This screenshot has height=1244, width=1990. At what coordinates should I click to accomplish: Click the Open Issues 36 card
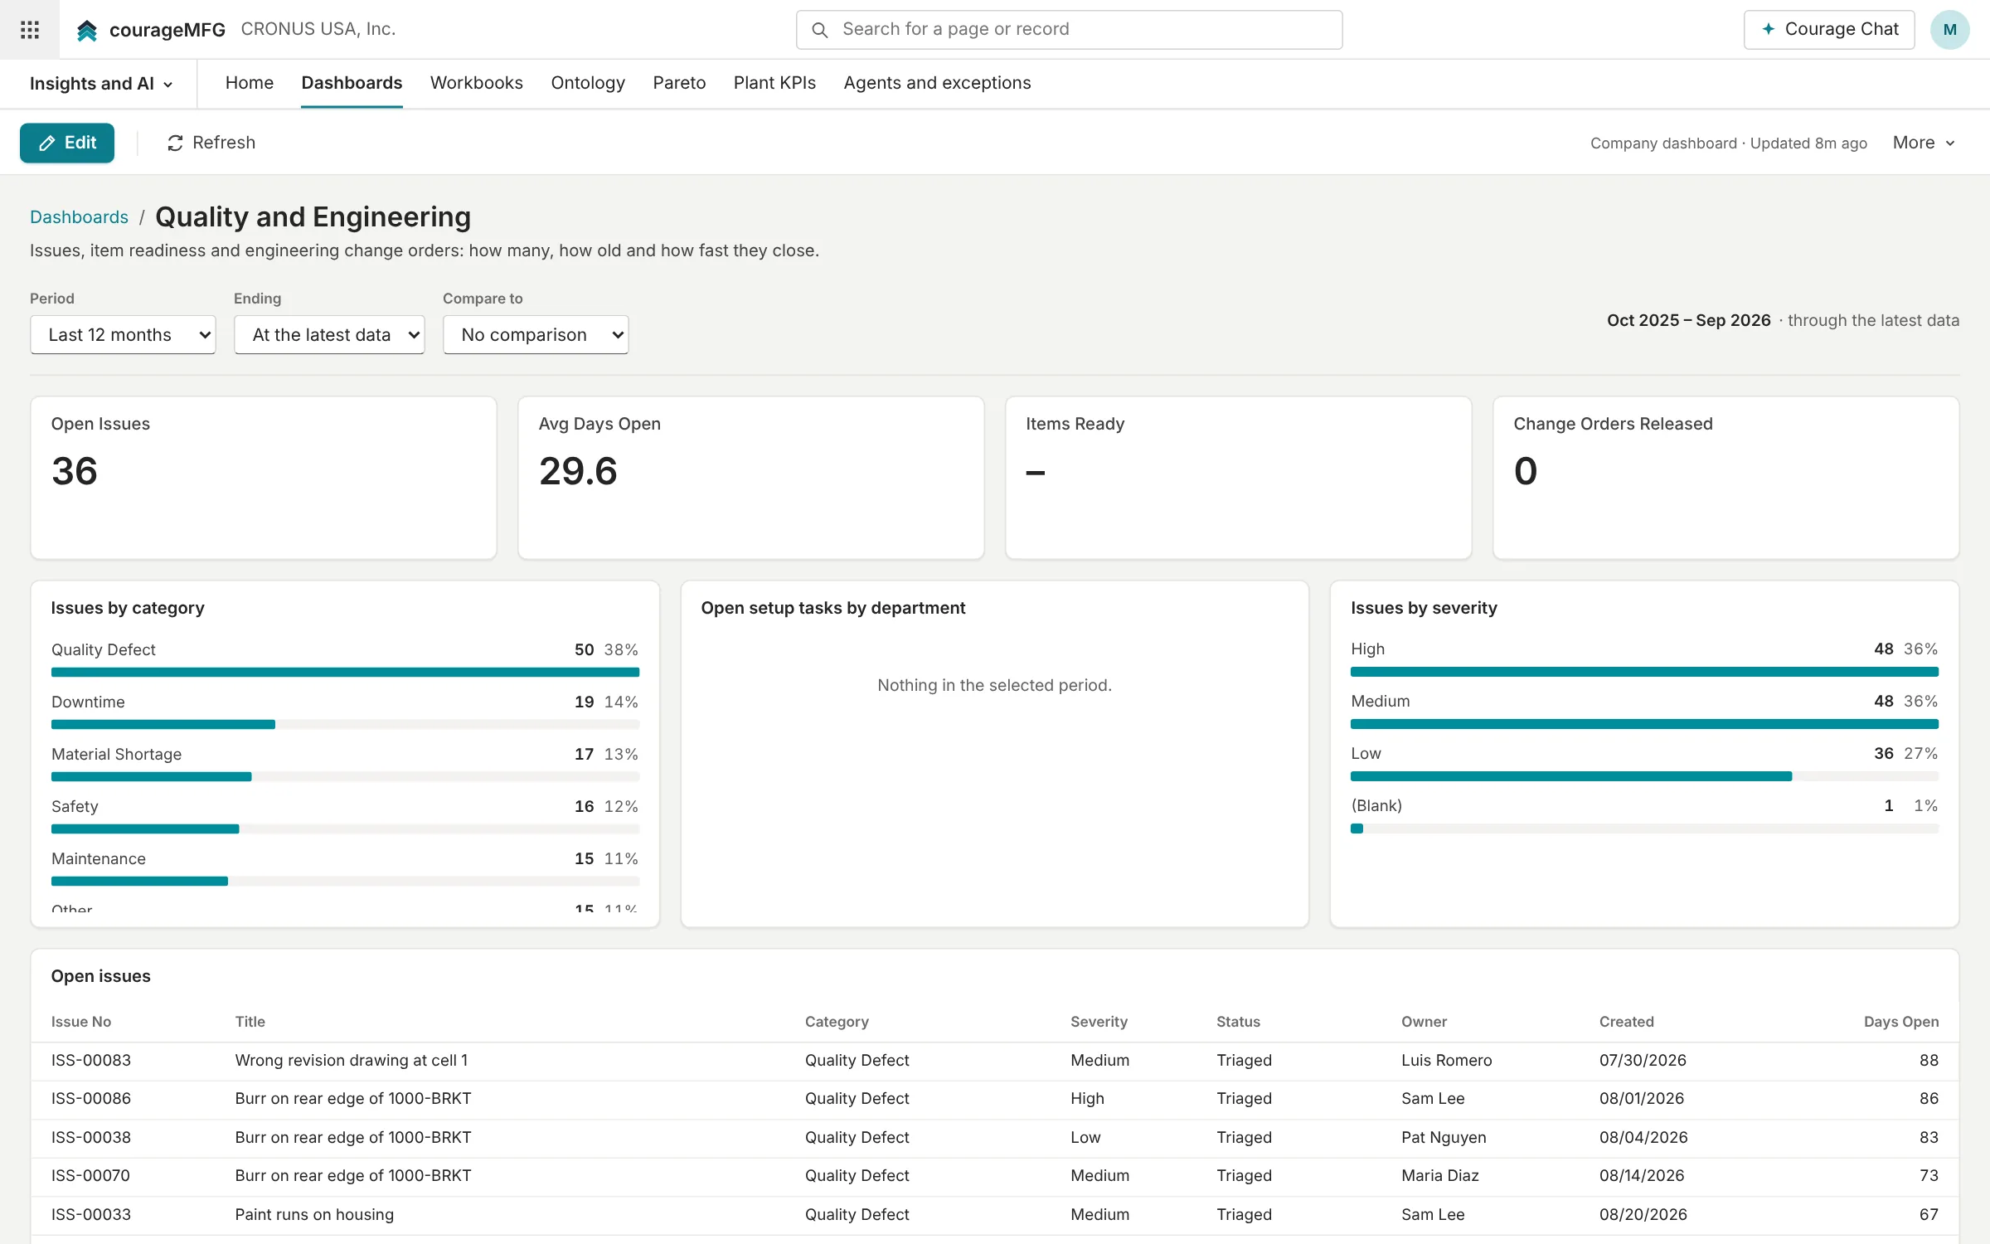pyautogui.click(x=264, y=478)
